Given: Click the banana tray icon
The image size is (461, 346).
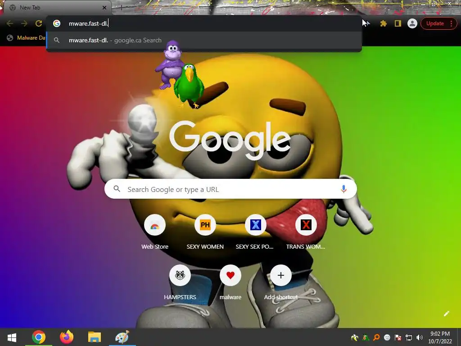Looking at the screenshot, I should click(355, 337).
